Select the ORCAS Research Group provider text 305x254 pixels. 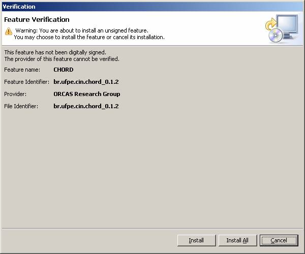[87, 94]
